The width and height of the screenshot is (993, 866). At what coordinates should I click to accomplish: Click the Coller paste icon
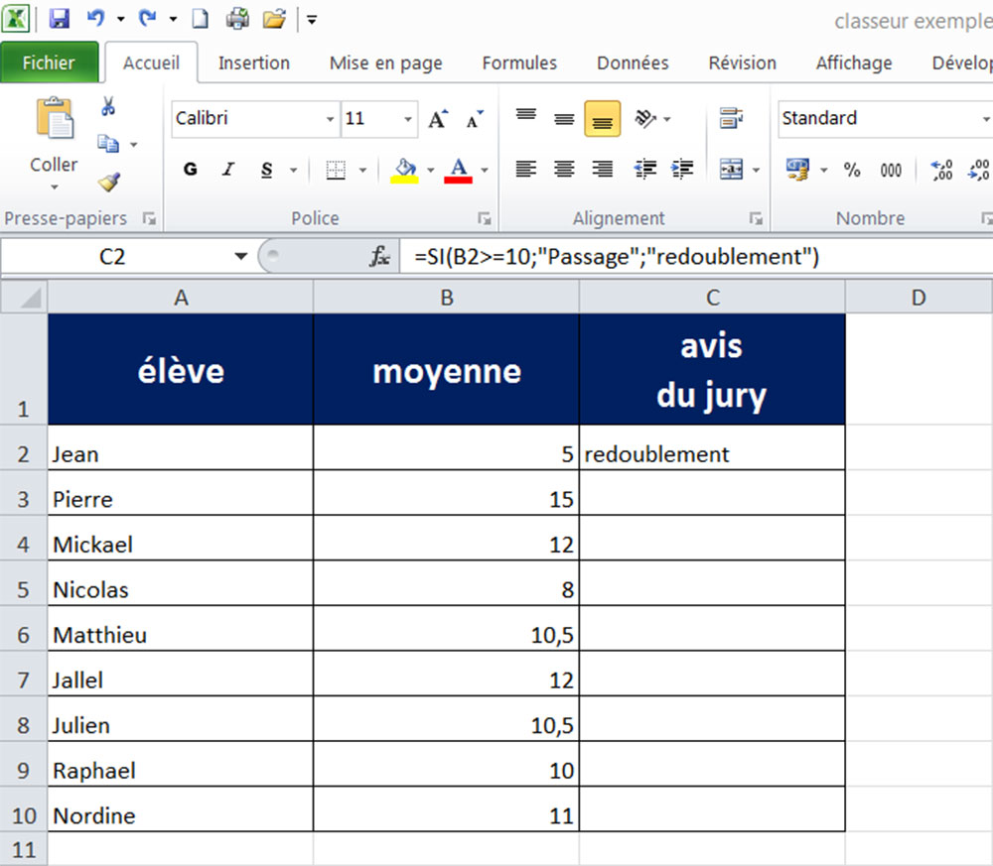point(55,118)
